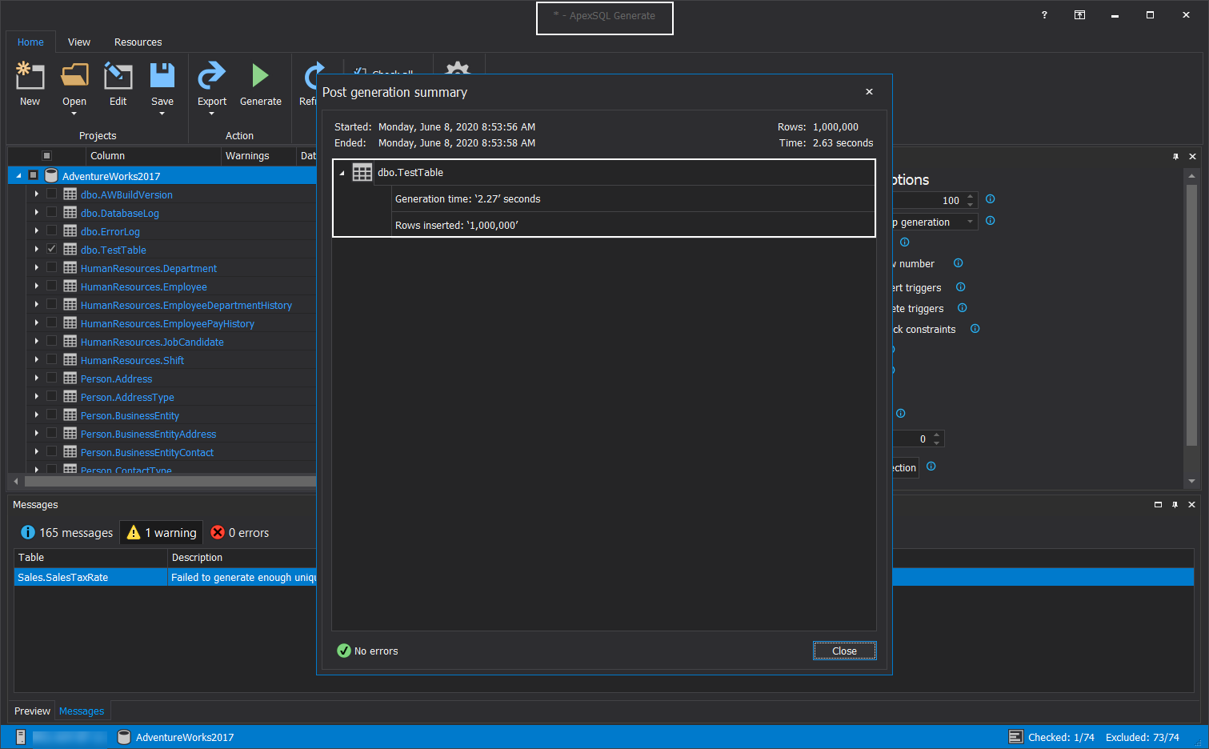Click the table list horizontal scrollbar
The height and width of the screenshot is (749, 1209).
pyautogui.click(x=168, y=481)
